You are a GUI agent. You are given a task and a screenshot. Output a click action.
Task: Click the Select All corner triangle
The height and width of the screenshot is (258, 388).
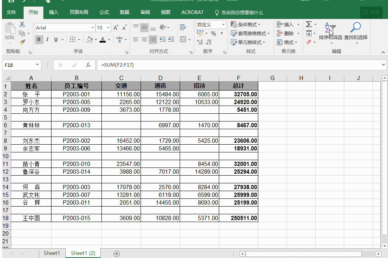coord(7,78)
